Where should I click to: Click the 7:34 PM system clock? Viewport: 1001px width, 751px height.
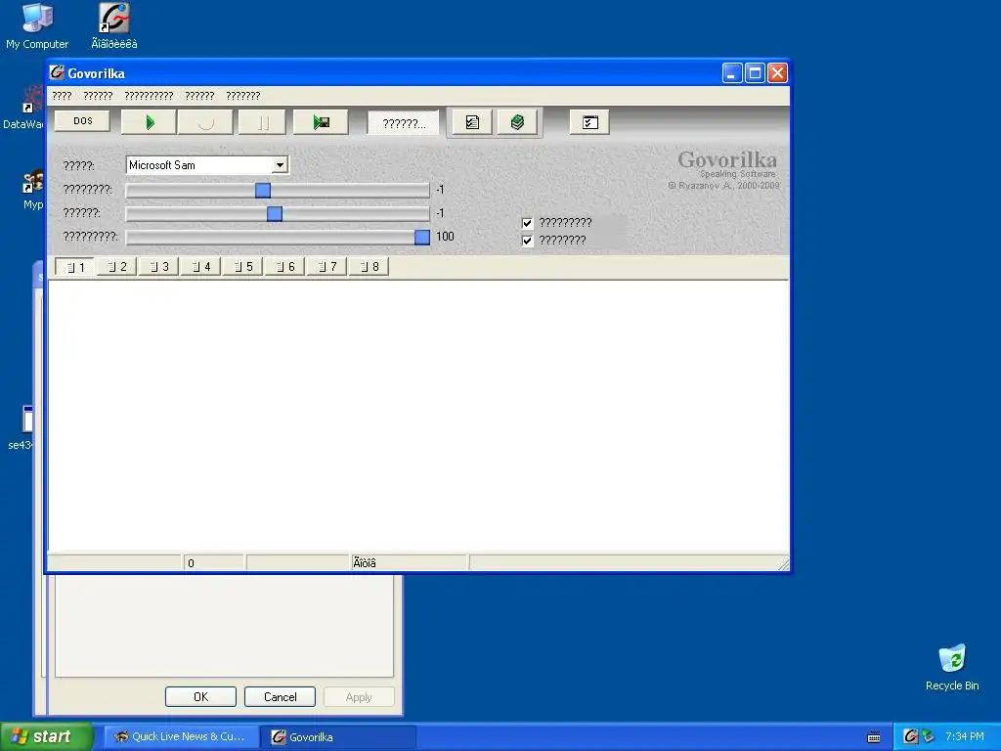[965, 737]
